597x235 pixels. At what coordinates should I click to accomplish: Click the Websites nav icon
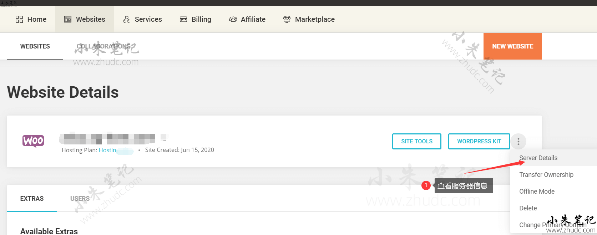point(68,19)
